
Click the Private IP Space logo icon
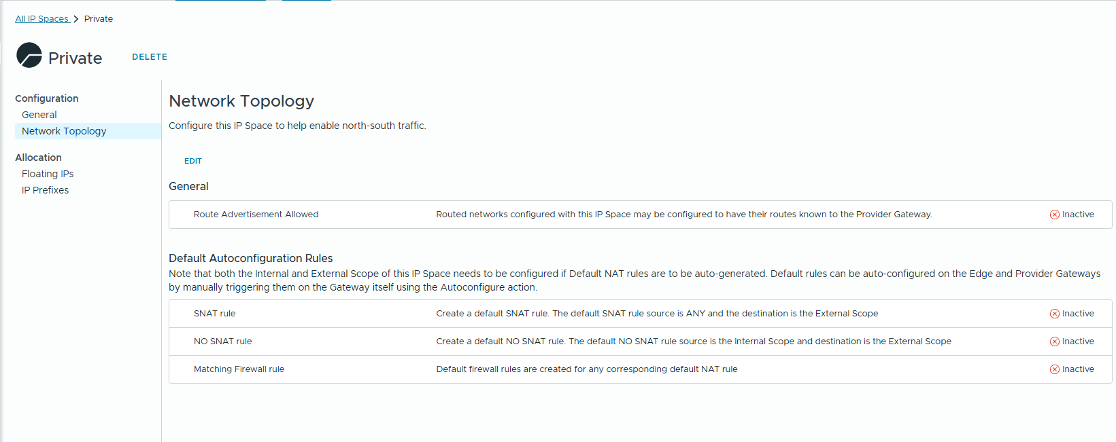(x=29, y=56)
